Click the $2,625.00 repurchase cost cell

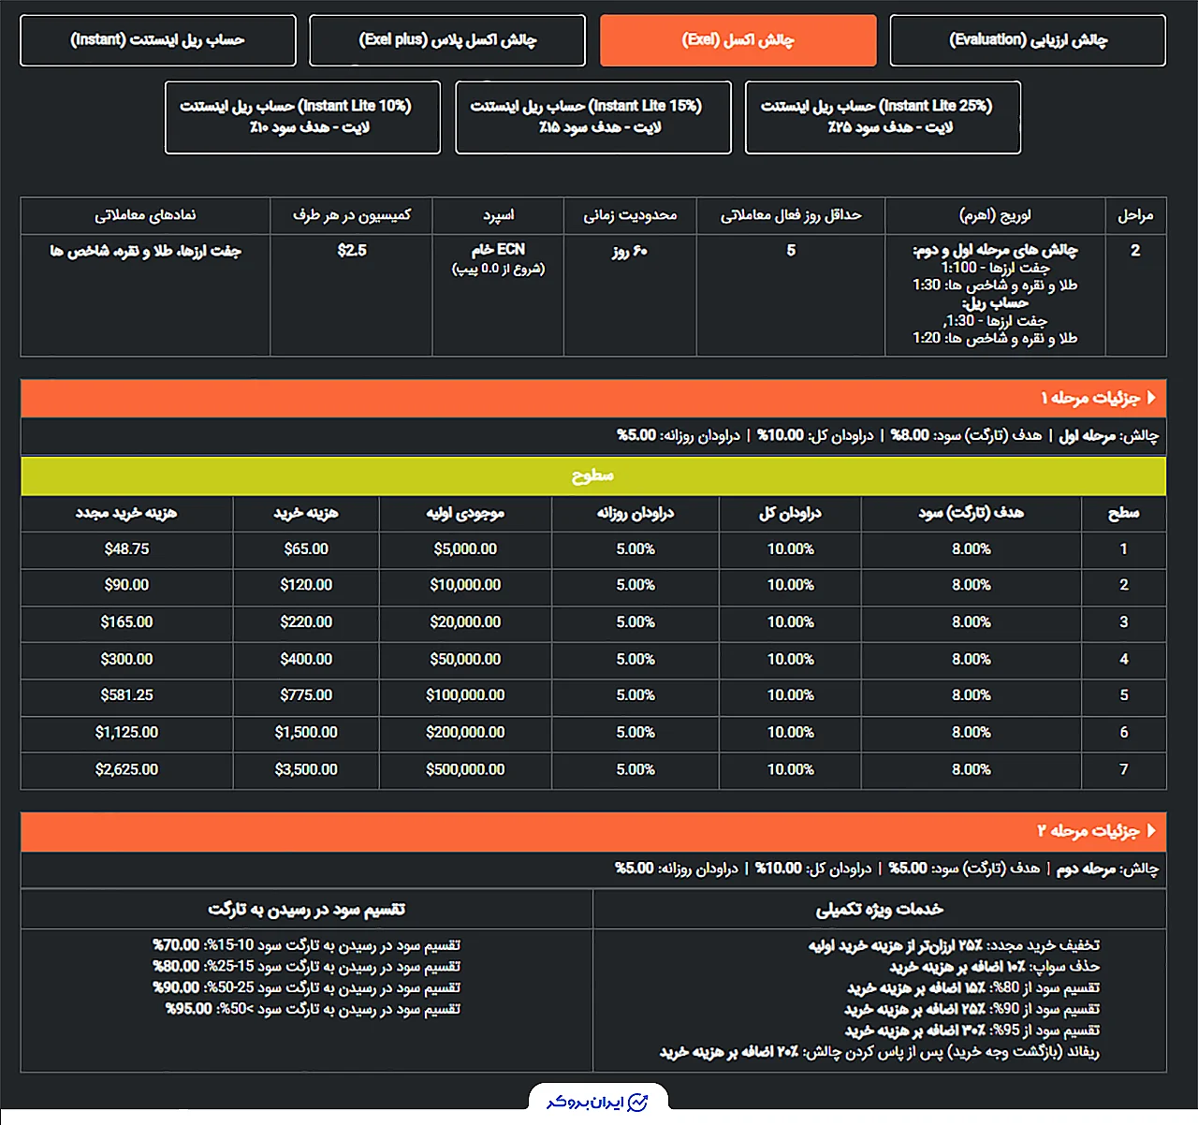click(126, 770)
